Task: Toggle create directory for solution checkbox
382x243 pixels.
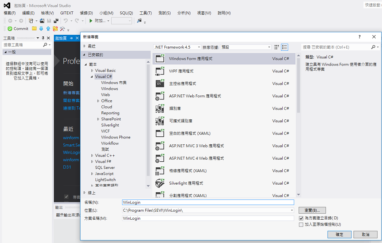Action: point(301,218)
